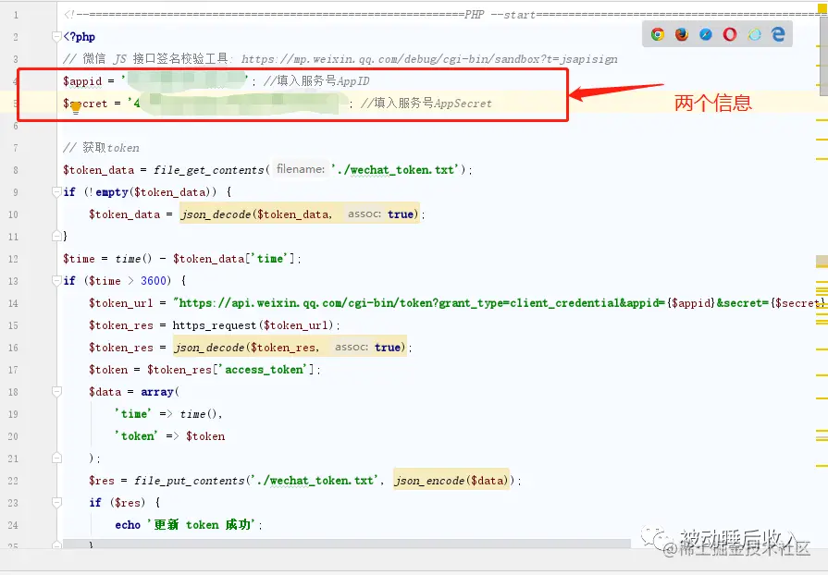Click file_put_contents call on line 22

190,481
